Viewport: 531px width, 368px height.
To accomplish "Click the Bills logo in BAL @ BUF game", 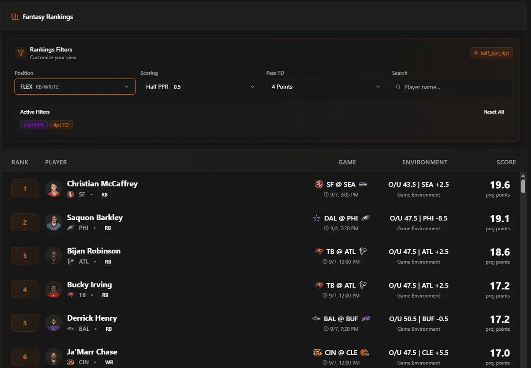I will pos(366,319).
